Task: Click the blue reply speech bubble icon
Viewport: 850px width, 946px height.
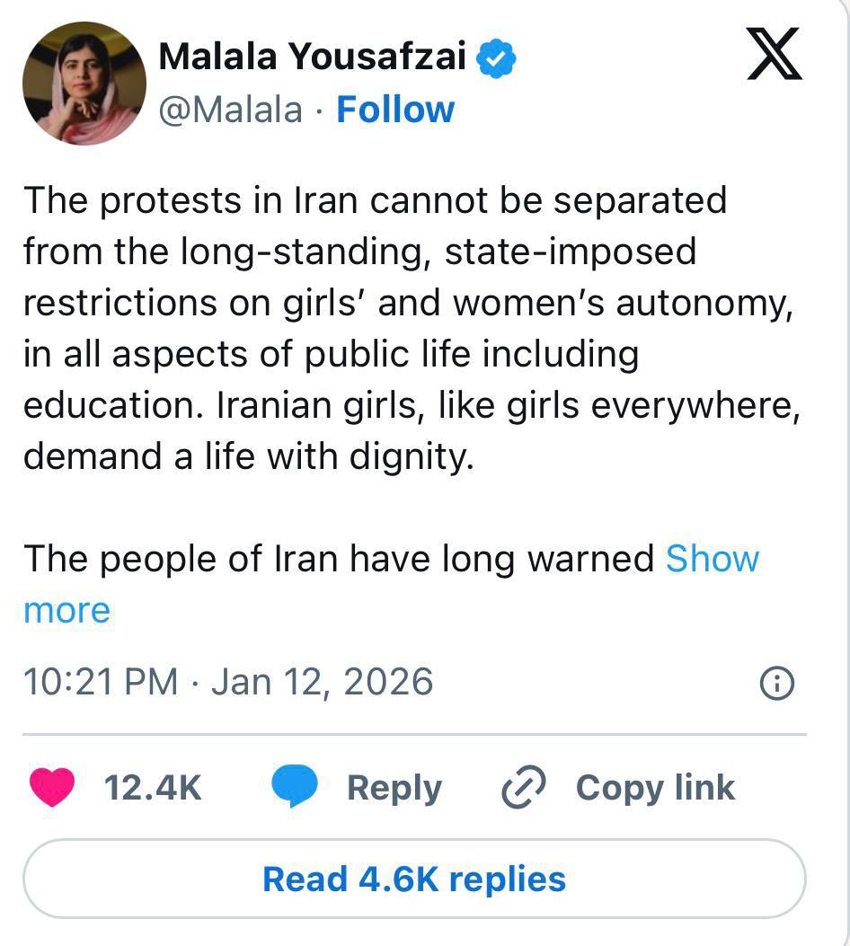Action: 295,788
